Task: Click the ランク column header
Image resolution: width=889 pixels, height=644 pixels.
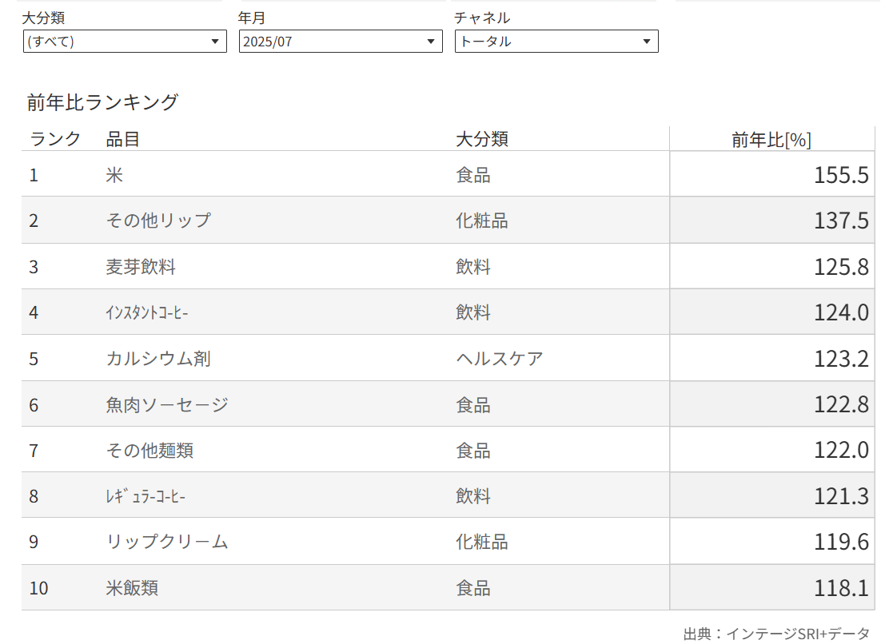Action: 55,139
